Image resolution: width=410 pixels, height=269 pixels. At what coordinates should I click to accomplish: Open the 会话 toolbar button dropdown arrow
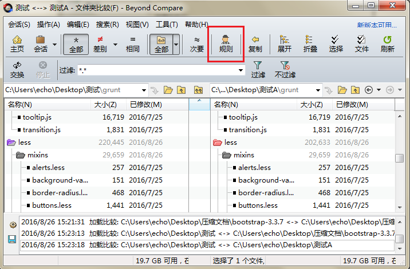tap(55, 44)
